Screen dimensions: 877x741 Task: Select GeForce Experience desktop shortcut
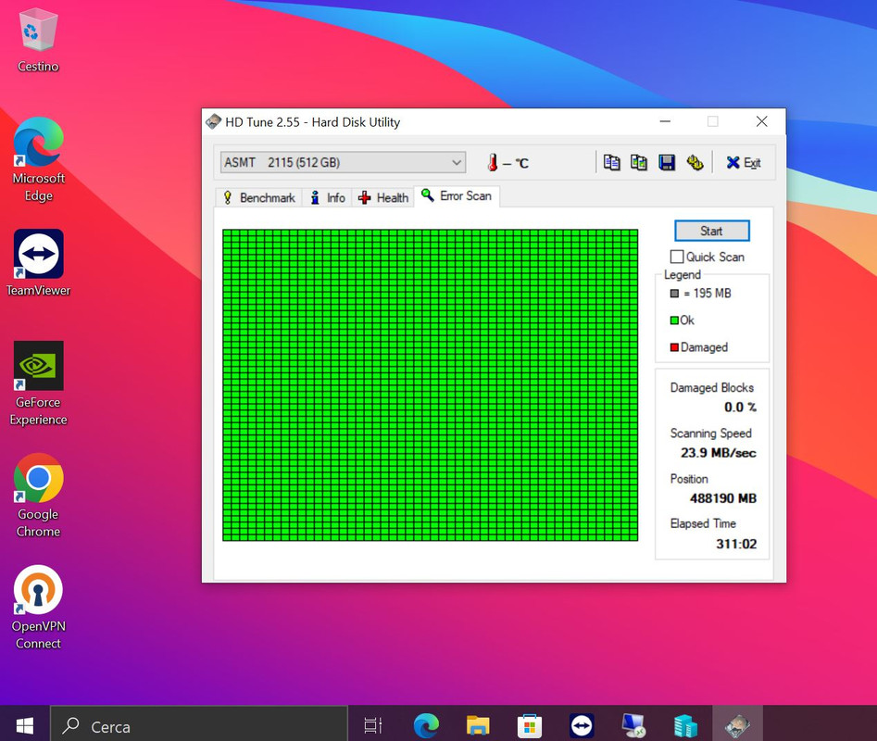(x=38, y=383)
